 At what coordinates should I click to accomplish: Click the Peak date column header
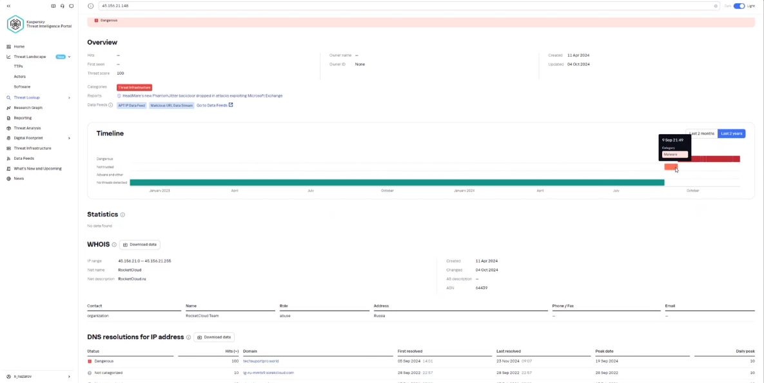point(604,351)
